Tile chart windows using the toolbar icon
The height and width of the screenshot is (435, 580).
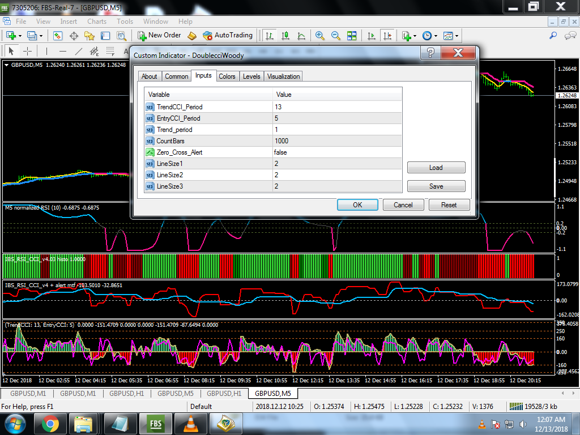pyautogui.click(x=352, y=35)
